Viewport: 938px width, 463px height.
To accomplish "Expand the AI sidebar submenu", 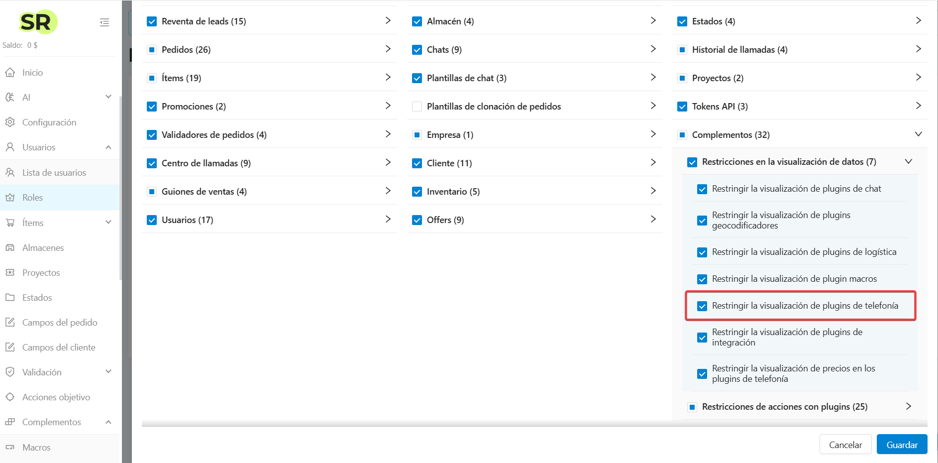I will point(108,97).
